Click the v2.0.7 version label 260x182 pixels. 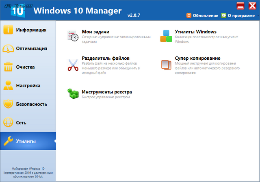click(x=134, y=15)
